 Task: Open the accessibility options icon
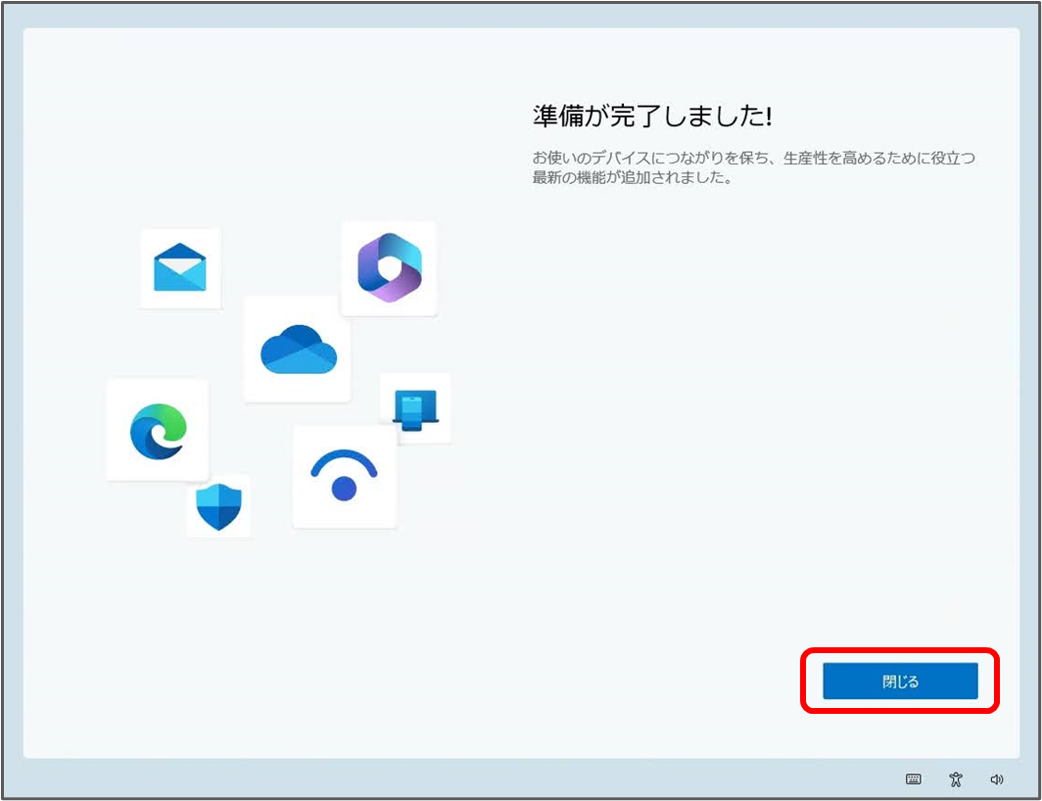coord(956,779)
